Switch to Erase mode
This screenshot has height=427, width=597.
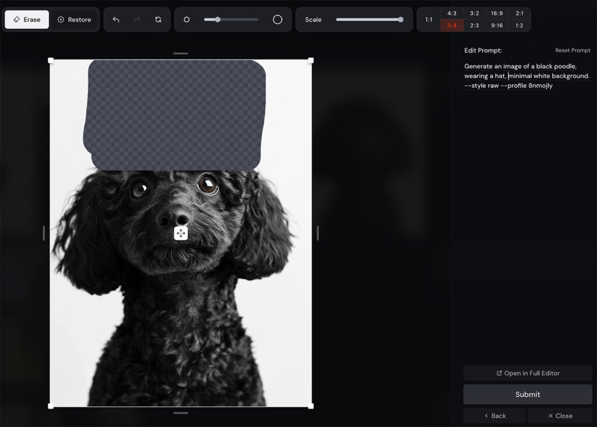27,20
